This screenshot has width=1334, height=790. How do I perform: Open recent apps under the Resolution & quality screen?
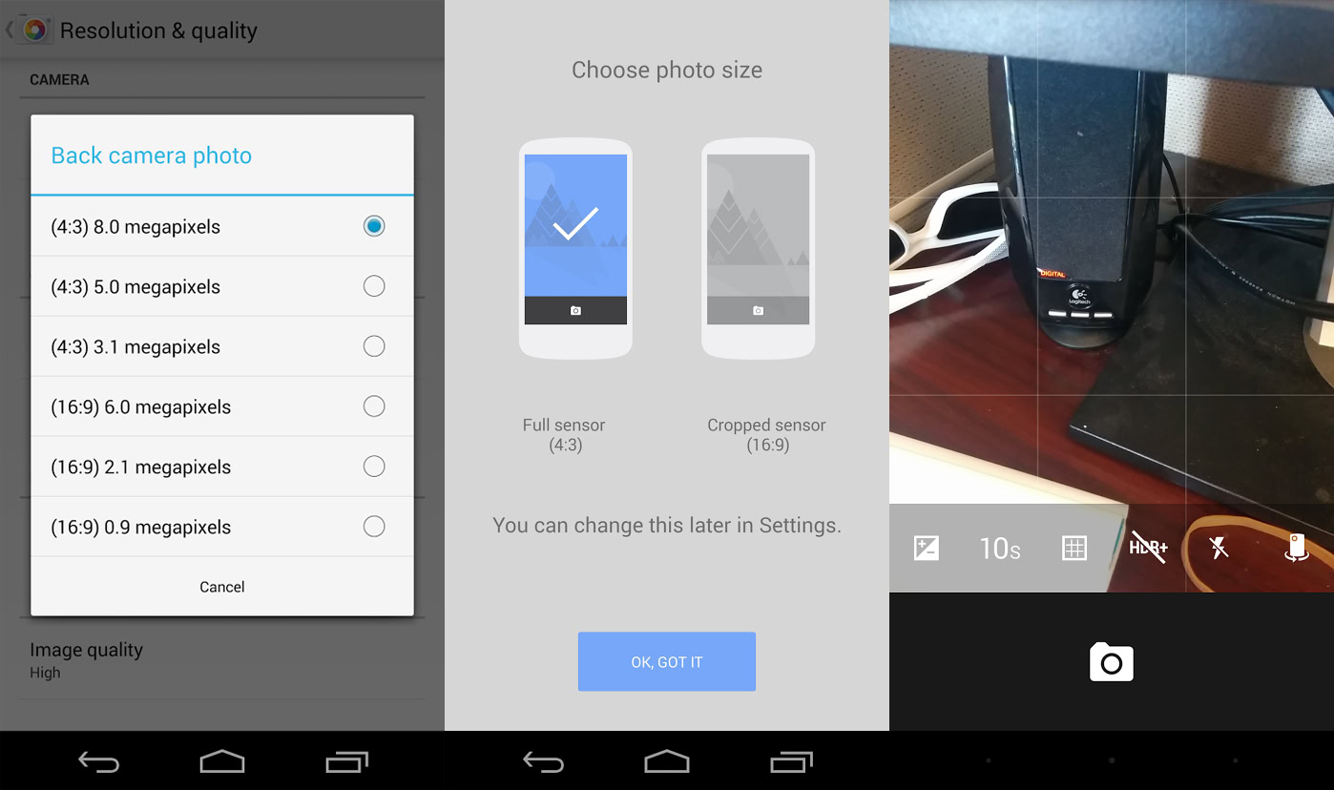[x=346, y=761]
